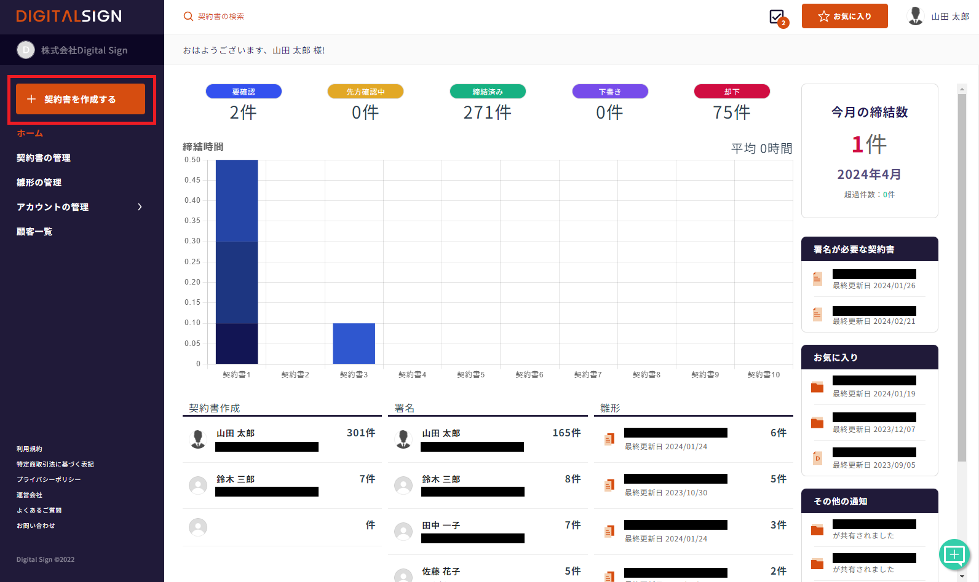
Task: Select 契約書の管理 in sidebar
Action: 44,158
